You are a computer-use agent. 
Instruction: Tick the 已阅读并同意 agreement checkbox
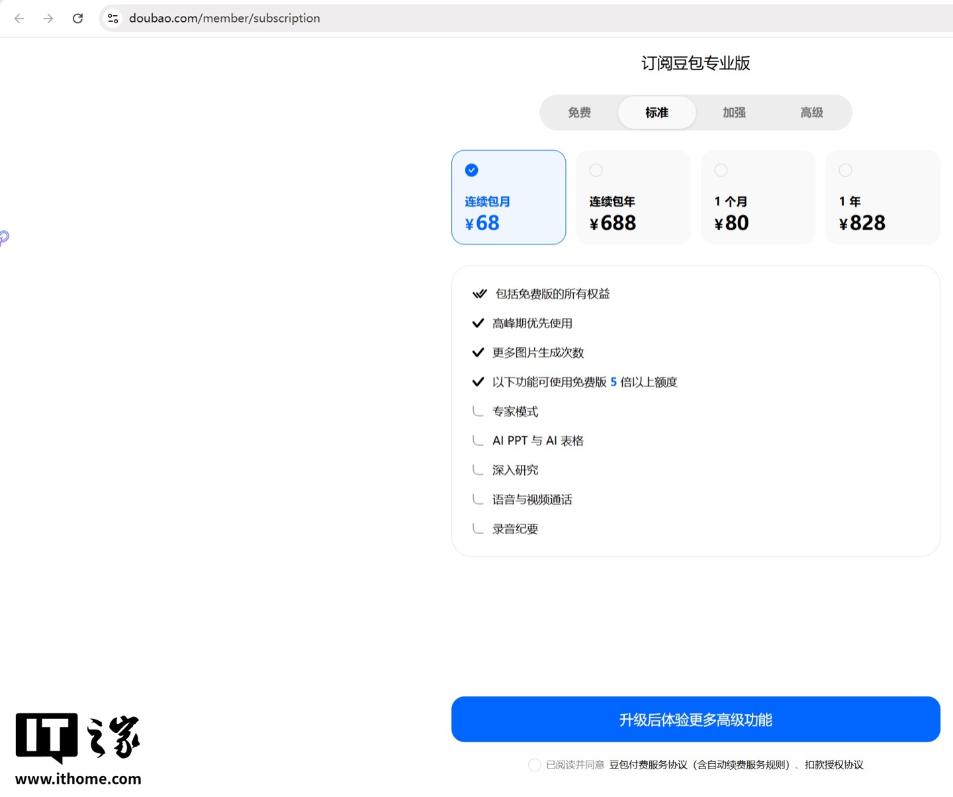click(x=535, y=765)
